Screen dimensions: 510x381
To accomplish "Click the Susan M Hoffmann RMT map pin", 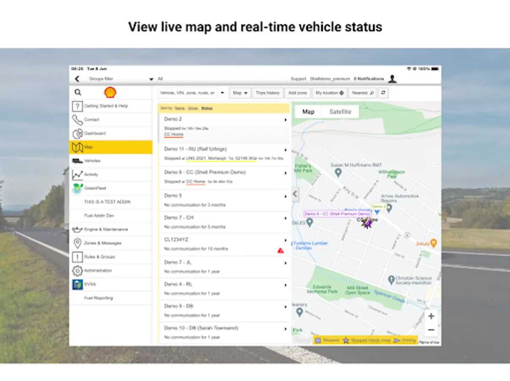I will 338,172.
